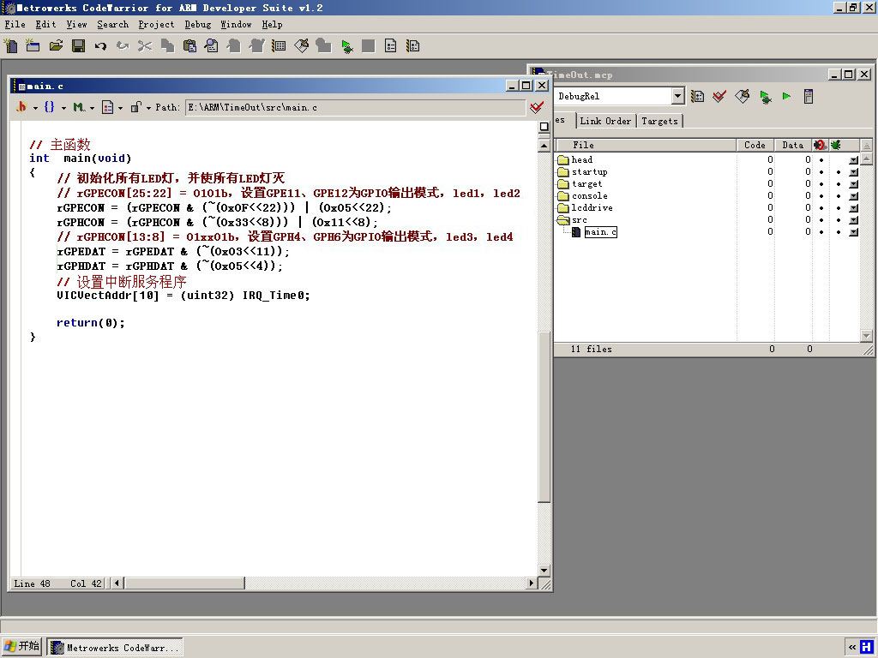Toggle debug info dot for console folder
This screenshot has width=878, height=658.
(x=839, y=196)
